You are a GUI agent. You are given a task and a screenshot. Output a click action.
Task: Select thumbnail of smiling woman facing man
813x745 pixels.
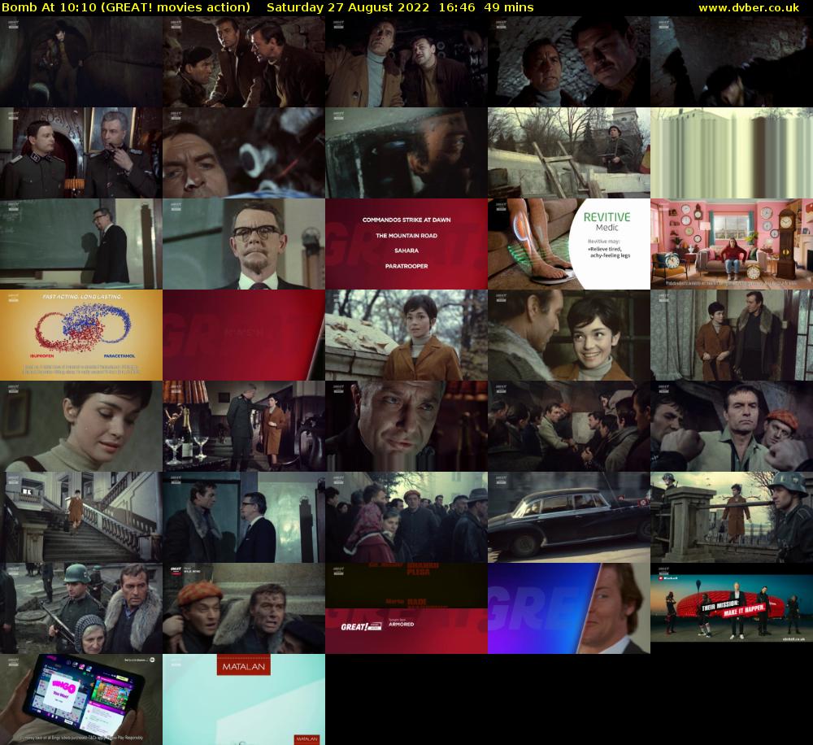coord(569,335)
